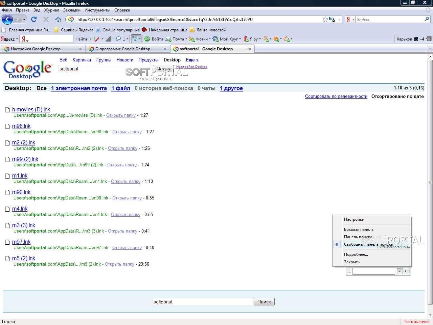
Task: Open the Картинки link
Action: click(x=82, y=60)
